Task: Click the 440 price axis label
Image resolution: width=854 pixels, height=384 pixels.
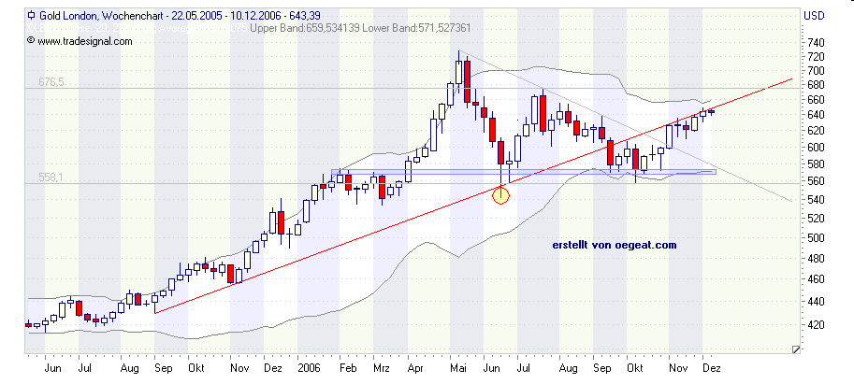Action: click(x=817, y=302)
